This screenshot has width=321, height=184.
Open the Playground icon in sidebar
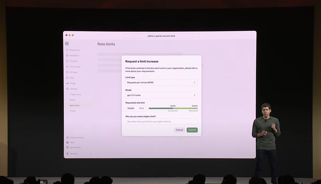click(67, 50)
